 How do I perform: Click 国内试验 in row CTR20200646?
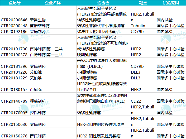pyautogui.click(x=165, y=20)
